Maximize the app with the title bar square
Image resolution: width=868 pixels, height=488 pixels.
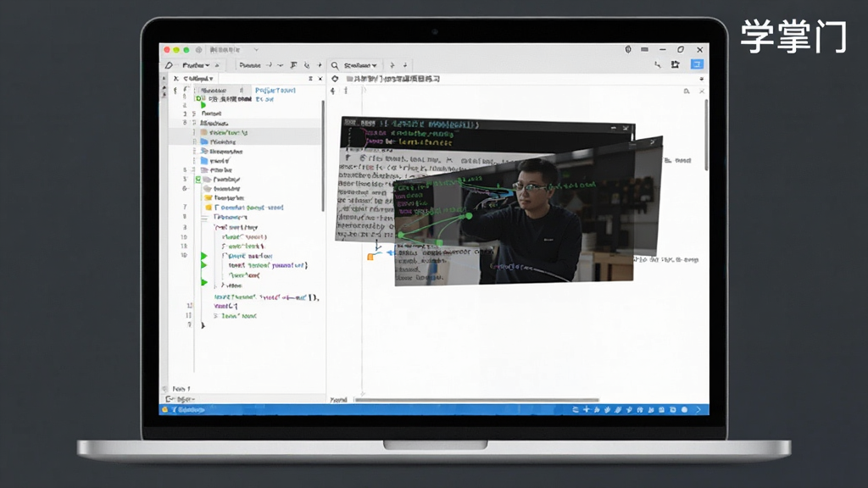tap(681, 49)
